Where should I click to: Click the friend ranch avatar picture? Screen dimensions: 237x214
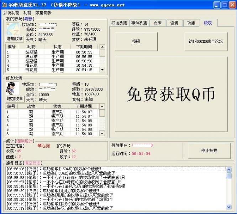pos(12,88)
